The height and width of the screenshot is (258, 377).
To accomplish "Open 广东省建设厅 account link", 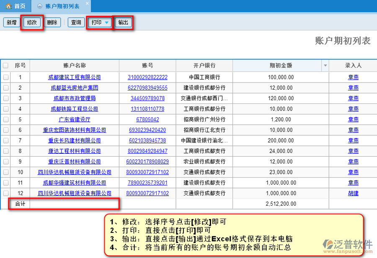I will click(75, 119).
